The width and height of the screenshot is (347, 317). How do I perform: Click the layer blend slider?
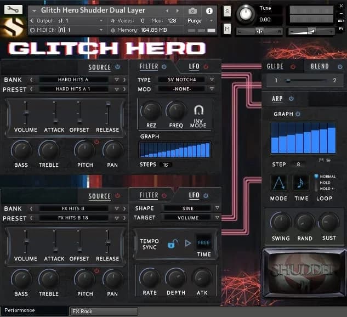coord(304,81)
